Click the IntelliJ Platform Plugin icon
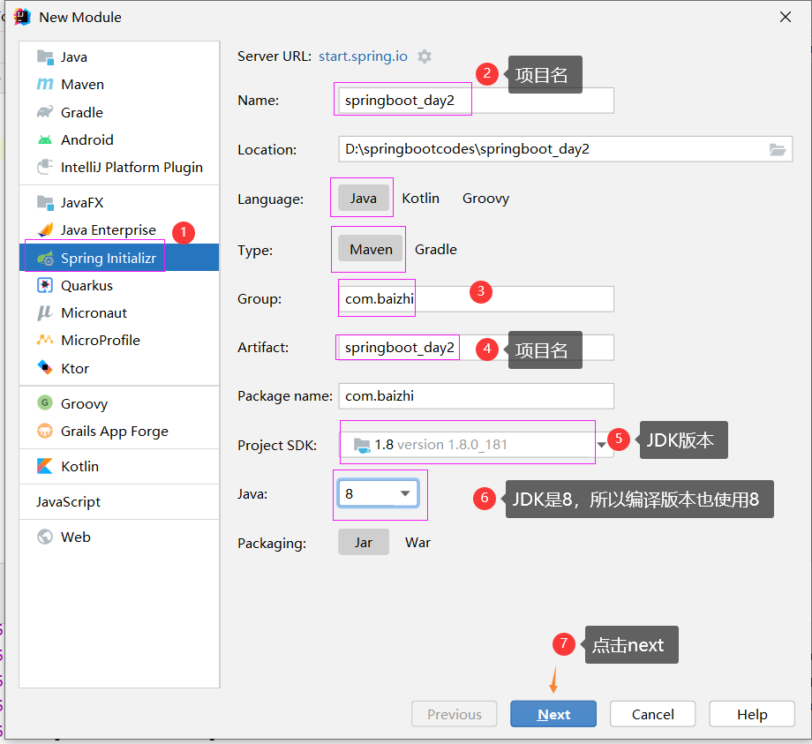The height and width of the screenshot is (744, 812). point(45,167)
